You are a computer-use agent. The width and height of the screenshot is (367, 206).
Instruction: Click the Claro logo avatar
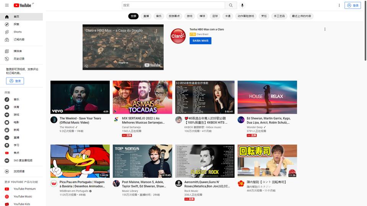pos(178,36)
